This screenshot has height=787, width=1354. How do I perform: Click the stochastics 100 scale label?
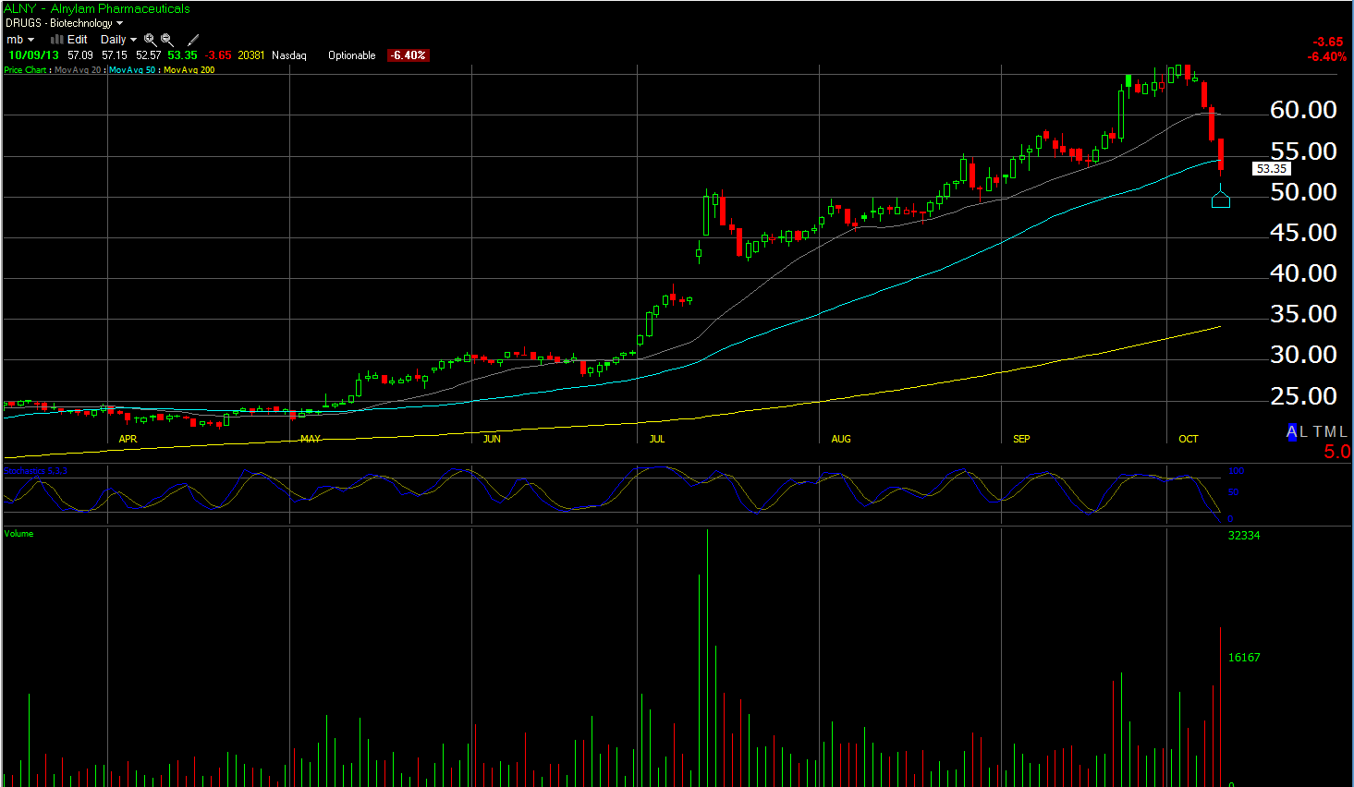[1237, 471]
